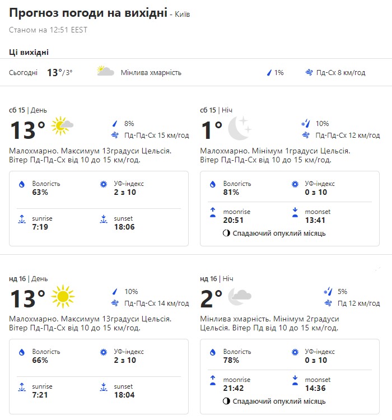Viewport: 392px width, 420px height.
Task: Click the sun-with-cloud icon for Saturday day
Action: tap(62, 127)
